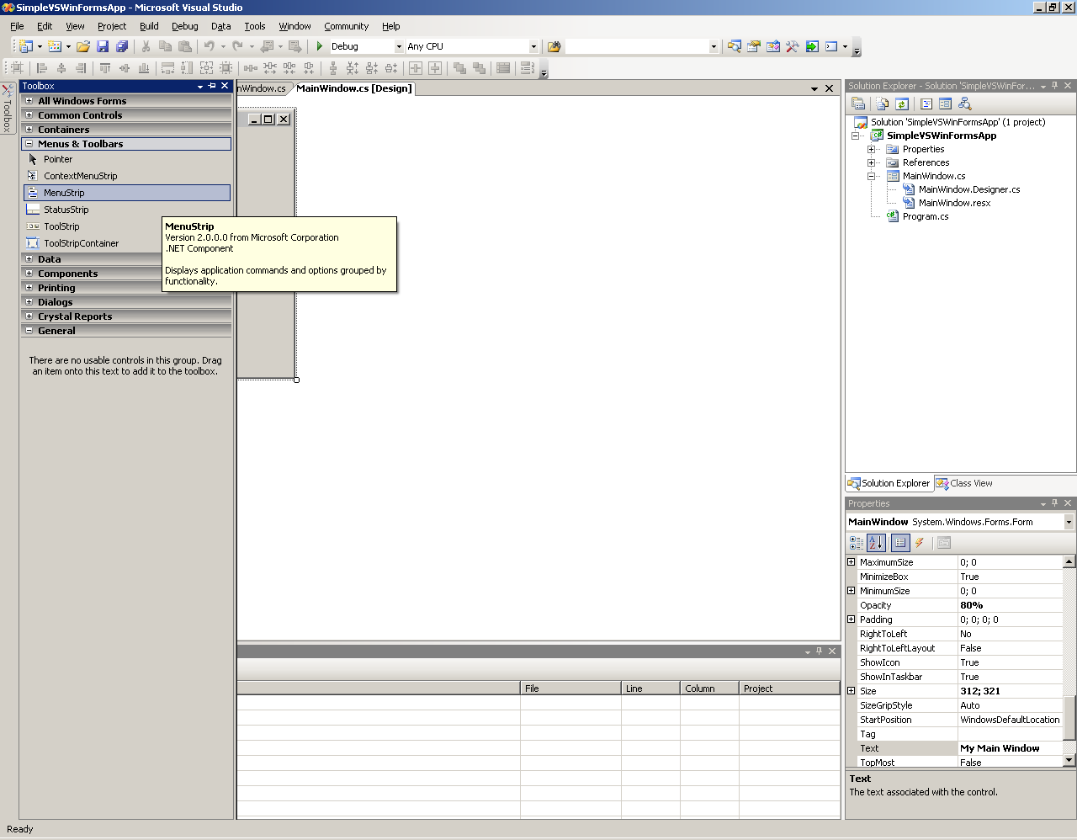This screenshot has width=1077, height=840.
Task: Click the find combo box in toolbar
Action: tap(642, 46)
